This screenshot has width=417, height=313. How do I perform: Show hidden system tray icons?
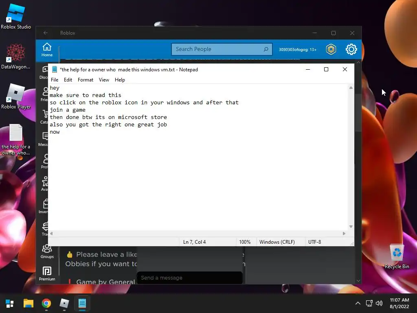point(358,303)
